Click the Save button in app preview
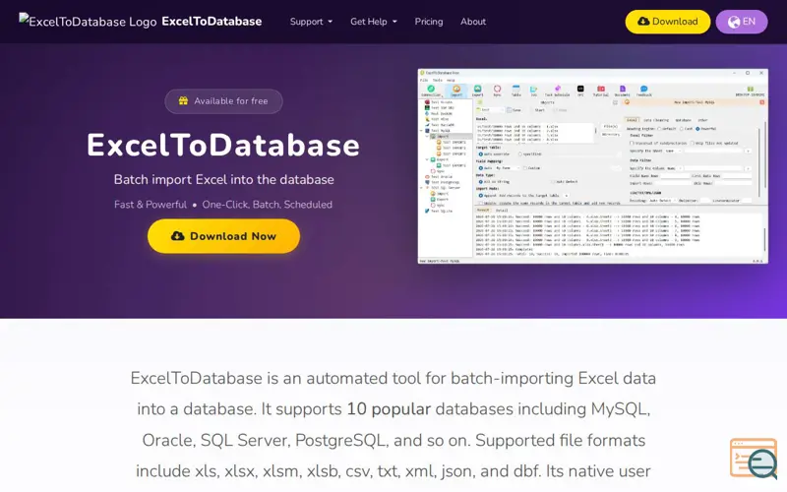 pos(514,110)
